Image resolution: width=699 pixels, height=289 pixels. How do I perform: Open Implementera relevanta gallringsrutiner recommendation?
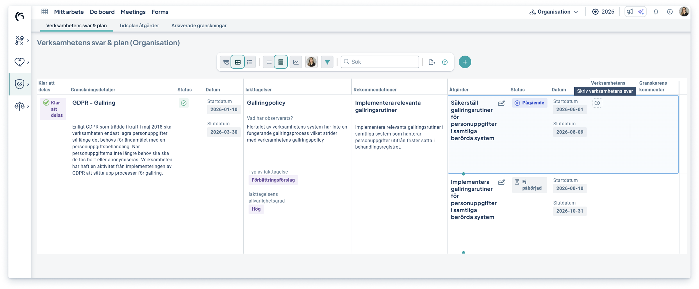click(x=388, y=106)
